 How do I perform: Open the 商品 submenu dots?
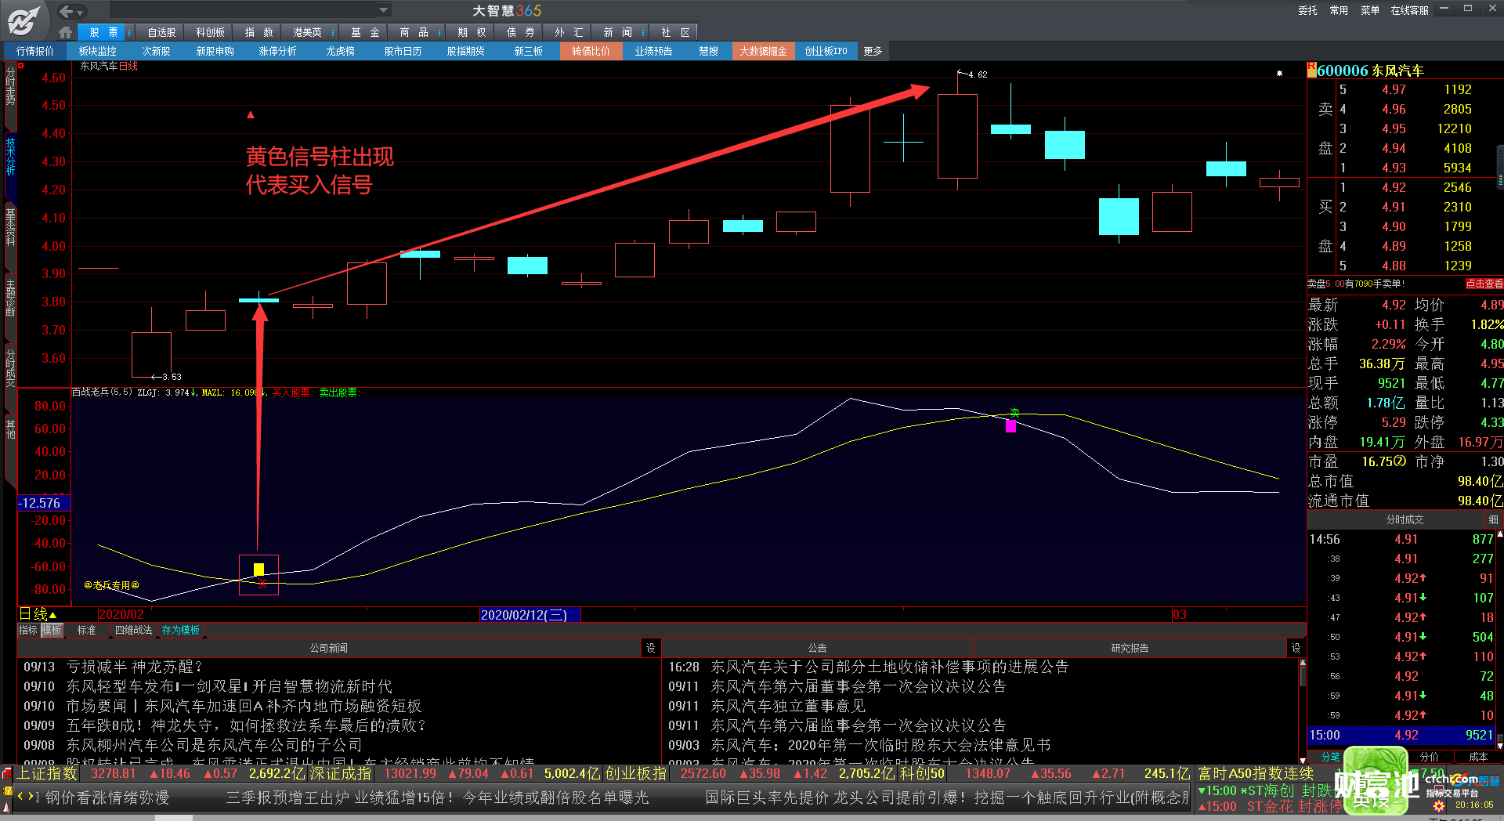tap(439, 32)
